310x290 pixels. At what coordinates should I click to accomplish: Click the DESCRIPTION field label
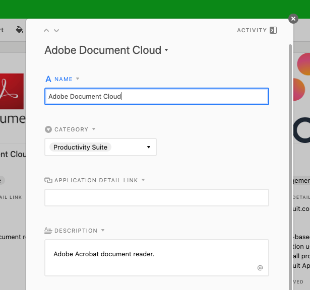tap(76, 231)
